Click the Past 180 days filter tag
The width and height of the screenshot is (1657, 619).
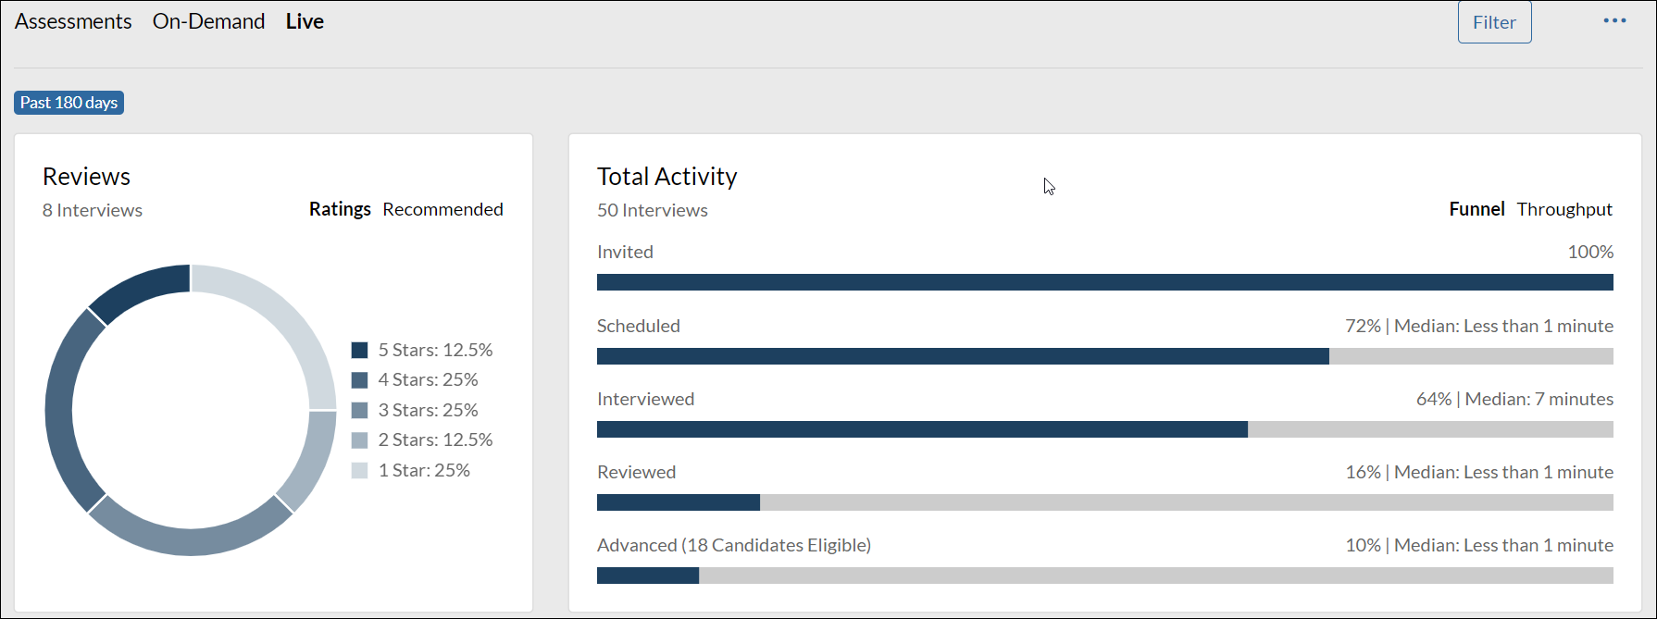click(69, 103)
